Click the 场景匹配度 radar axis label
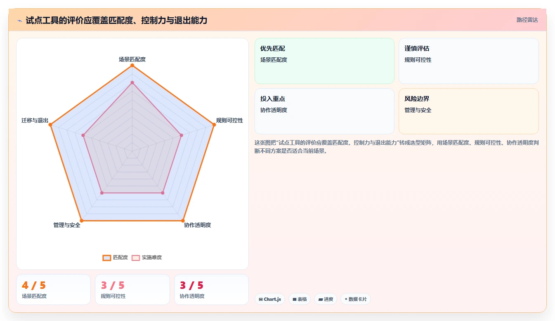 click(x=132, y=59)
